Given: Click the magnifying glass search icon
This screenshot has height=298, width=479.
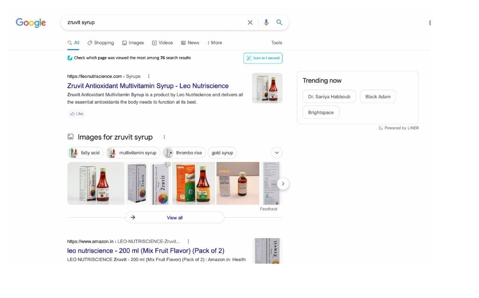Looking at the screenshot, I should (279, 22).
